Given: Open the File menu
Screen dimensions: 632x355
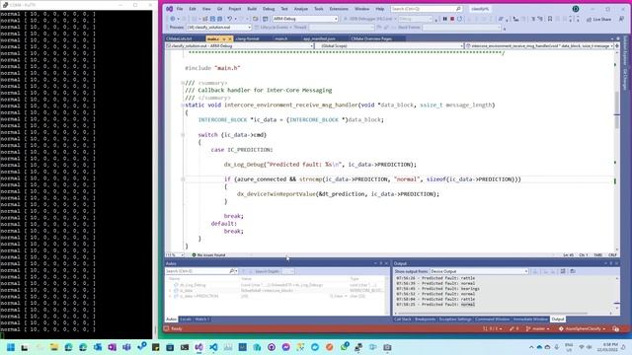Looking at the screenshot, I should click(x=180, y=9).
